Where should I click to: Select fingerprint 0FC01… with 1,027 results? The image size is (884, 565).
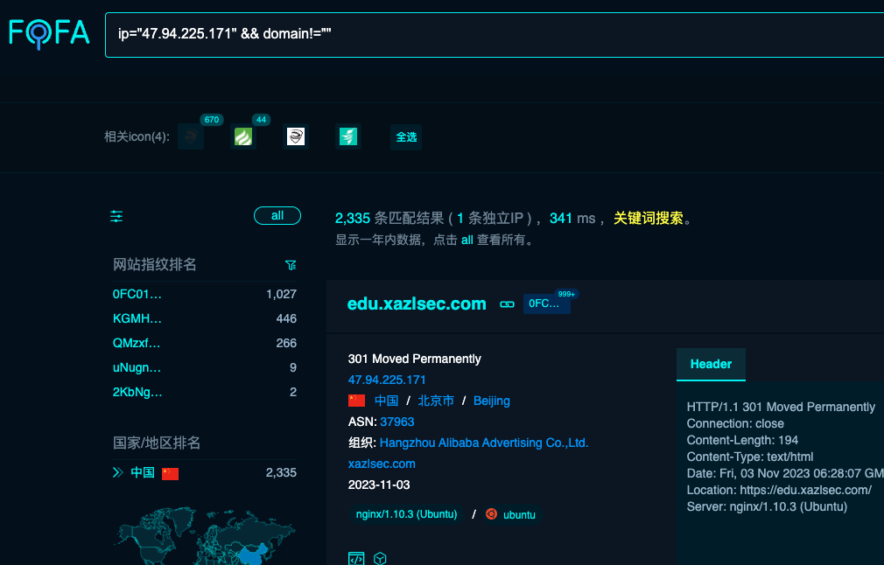pos(137,294)
